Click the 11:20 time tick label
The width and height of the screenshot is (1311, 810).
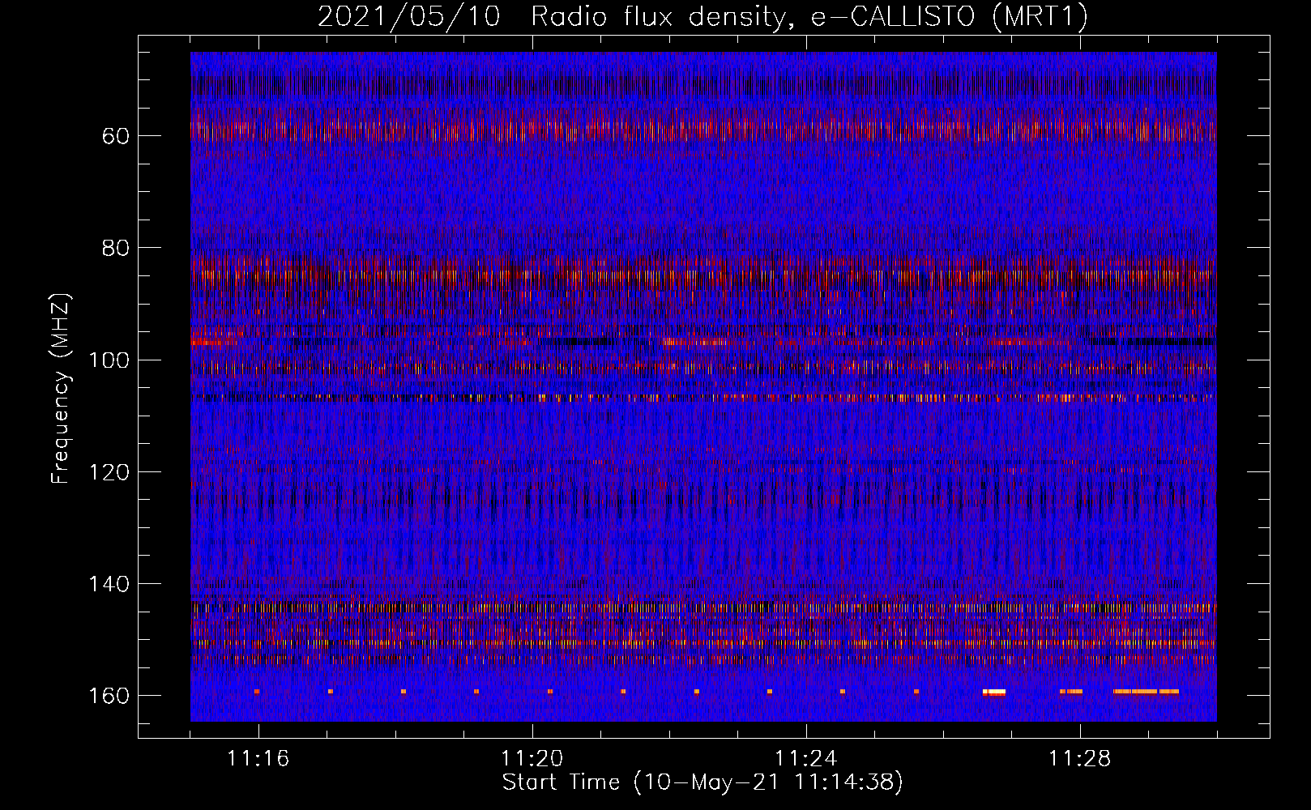click(532, 759)
